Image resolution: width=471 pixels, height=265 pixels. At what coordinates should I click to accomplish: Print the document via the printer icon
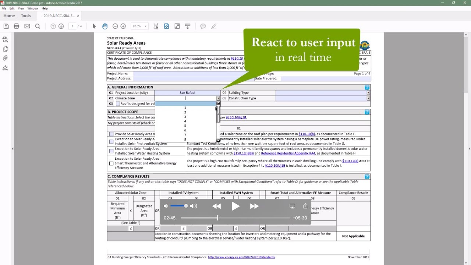click(x=16, y=26)
